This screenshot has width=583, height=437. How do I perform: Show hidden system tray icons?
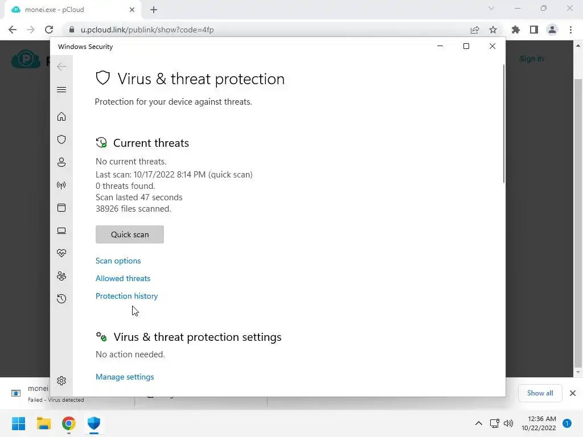479,423
